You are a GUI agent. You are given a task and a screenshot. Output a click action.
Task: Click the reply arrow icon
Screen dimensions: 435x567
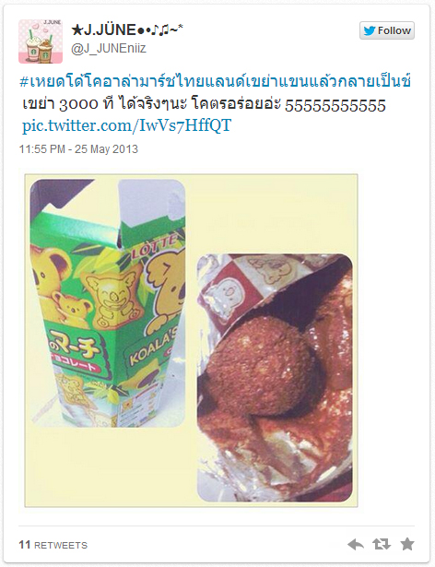356,544
